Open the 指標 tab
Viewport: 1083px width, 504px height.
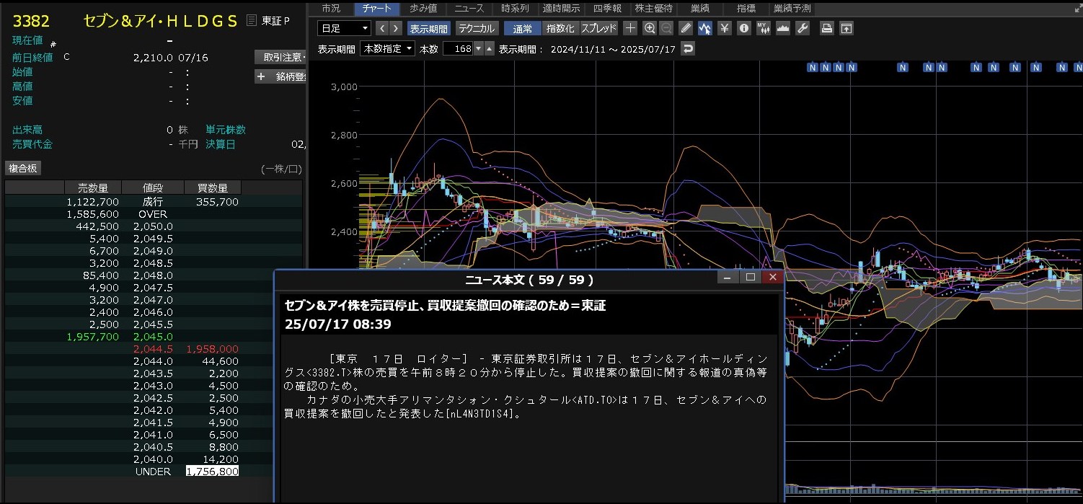(746, 9)
